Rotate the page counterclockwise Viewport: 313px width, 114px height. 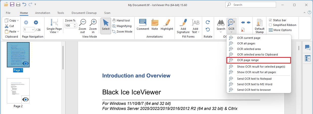click(208, 30)
